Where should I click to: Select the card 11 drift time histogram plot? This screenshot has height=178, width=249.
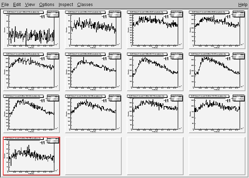pyautogui.click(x=155, y=114)
